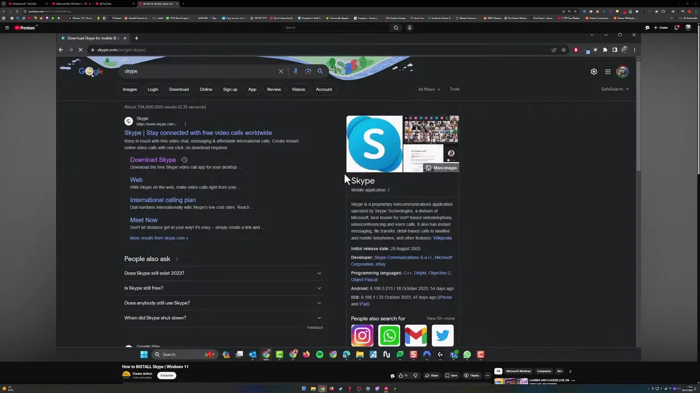700x393 pixels.
Task: Save the YouTube video to playlist
Action: tap(451, 376)
